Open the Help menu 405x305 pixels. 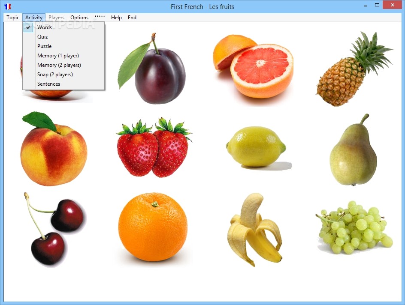coord(116,18)
